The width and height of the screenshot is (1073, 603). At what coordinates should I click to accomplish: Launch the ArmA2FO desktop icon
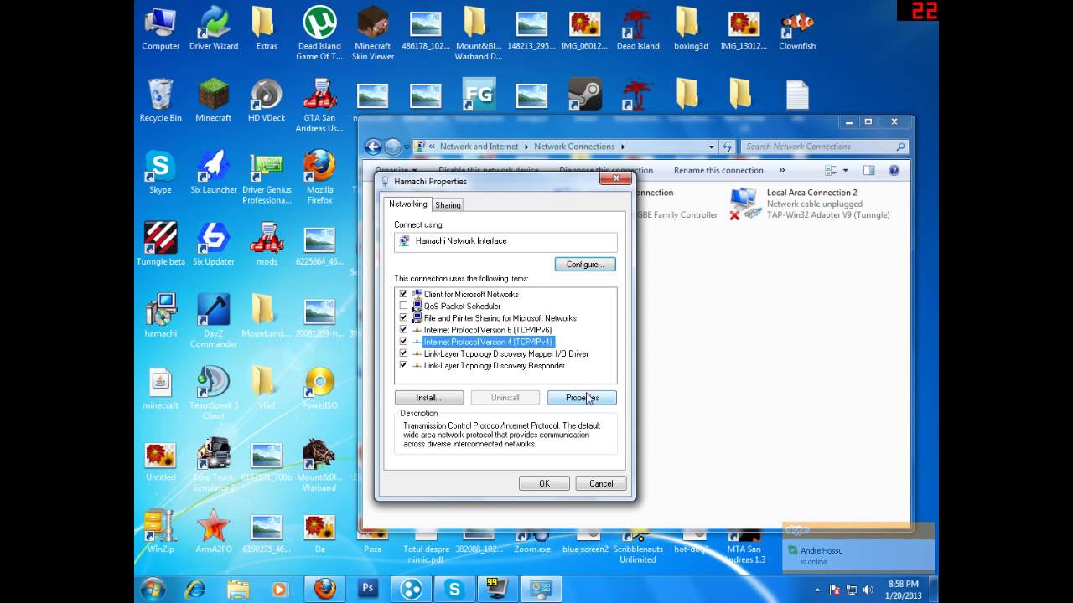click(x=213, y=531)
